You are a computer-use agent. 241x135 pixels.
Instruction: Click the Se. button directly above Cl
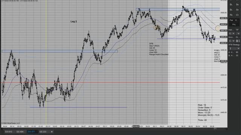coord(237,10)
